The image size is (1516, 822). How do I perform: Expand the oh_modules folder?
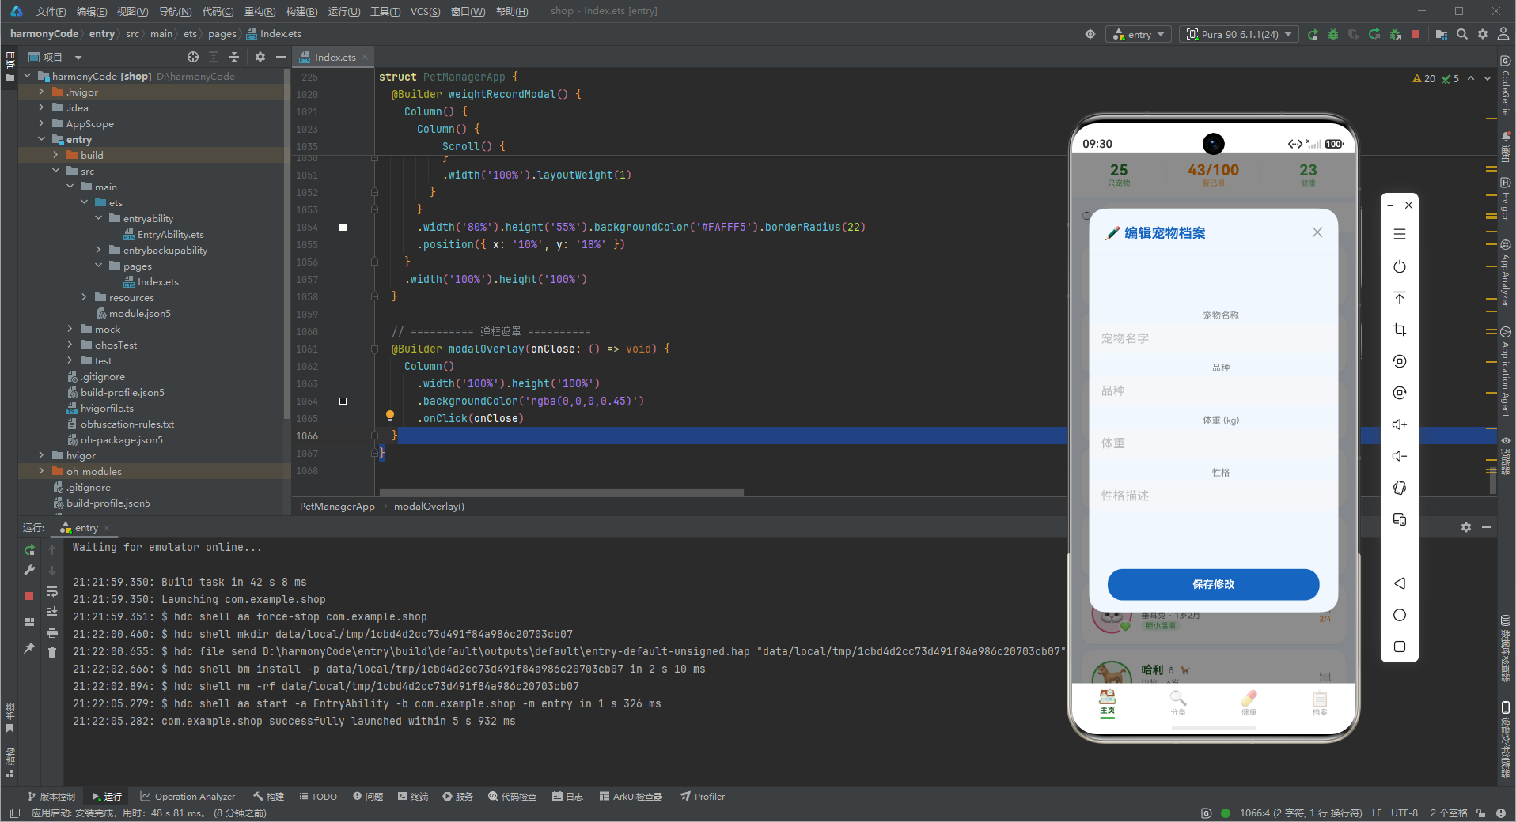(41, 472)
